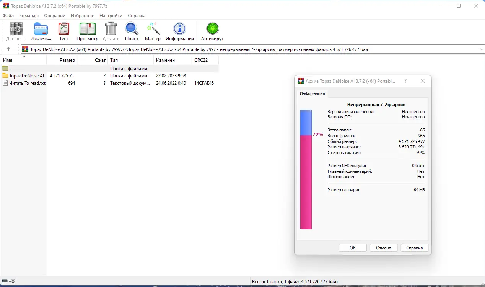
Task: Go up one level arrow
Action: [x=8, y=49]
